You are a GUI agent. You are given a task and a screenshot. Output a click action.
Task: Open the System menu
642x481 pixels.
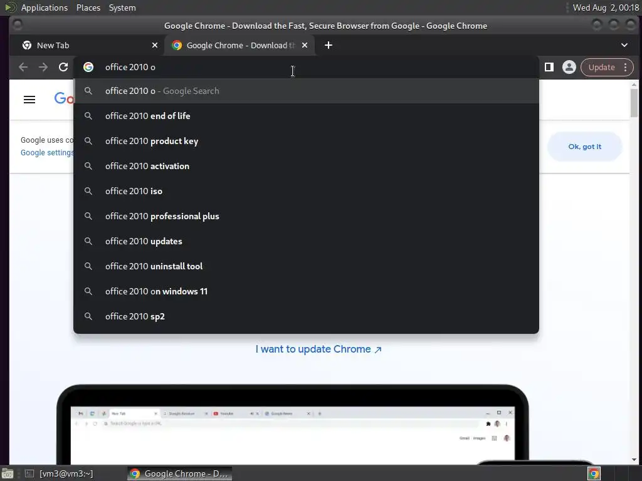coord(122,8)
